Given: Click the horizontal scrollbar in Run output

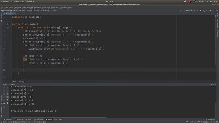Looking at the screenshot, I should click(x=59, y=117).
